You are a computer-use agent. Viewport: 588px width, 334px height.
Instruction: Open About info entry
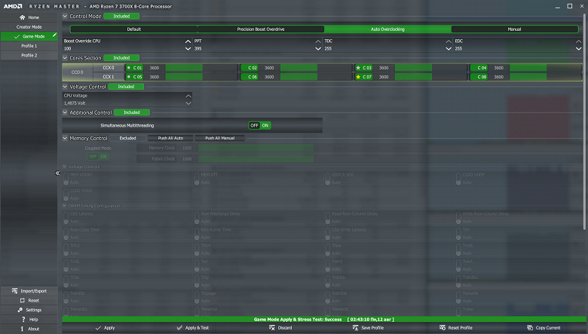(x=29, y=329)
